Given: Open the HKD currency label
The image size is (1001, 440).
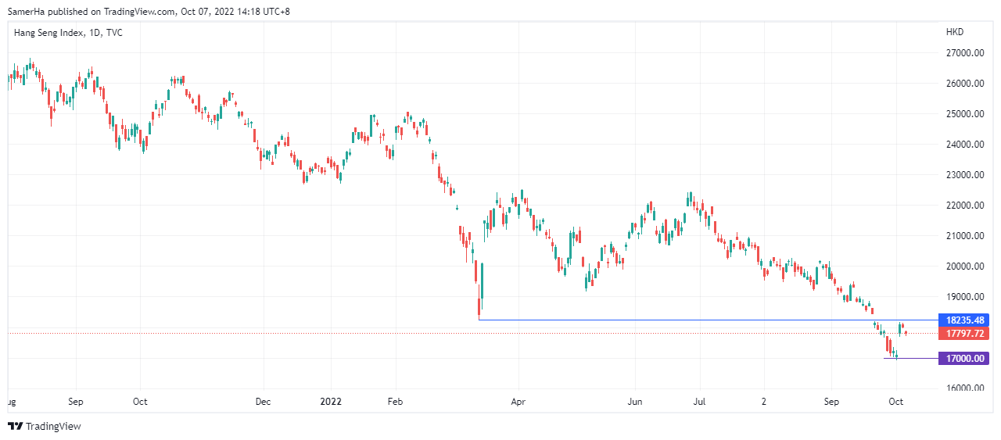Looking at the screenshot, I should [x=955, y=33].
